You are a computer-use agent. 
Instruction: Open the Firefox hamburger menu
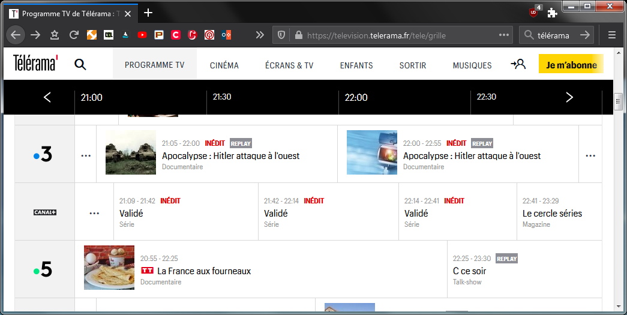pos(612,35)
